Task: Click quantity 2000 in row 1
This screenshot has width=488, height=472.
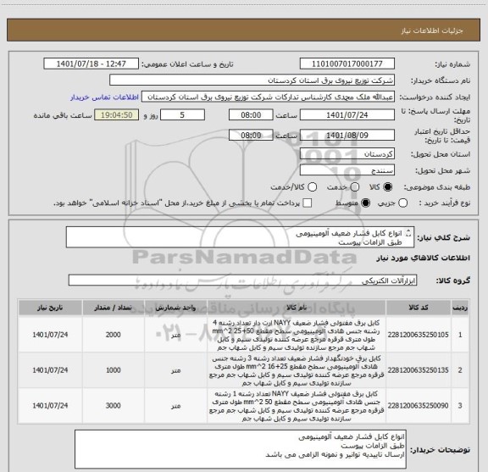Action: click(114, 335)
